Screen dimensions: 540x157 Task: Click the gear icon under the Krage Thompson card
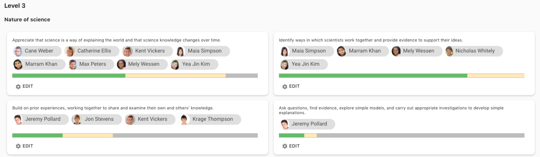18,146
